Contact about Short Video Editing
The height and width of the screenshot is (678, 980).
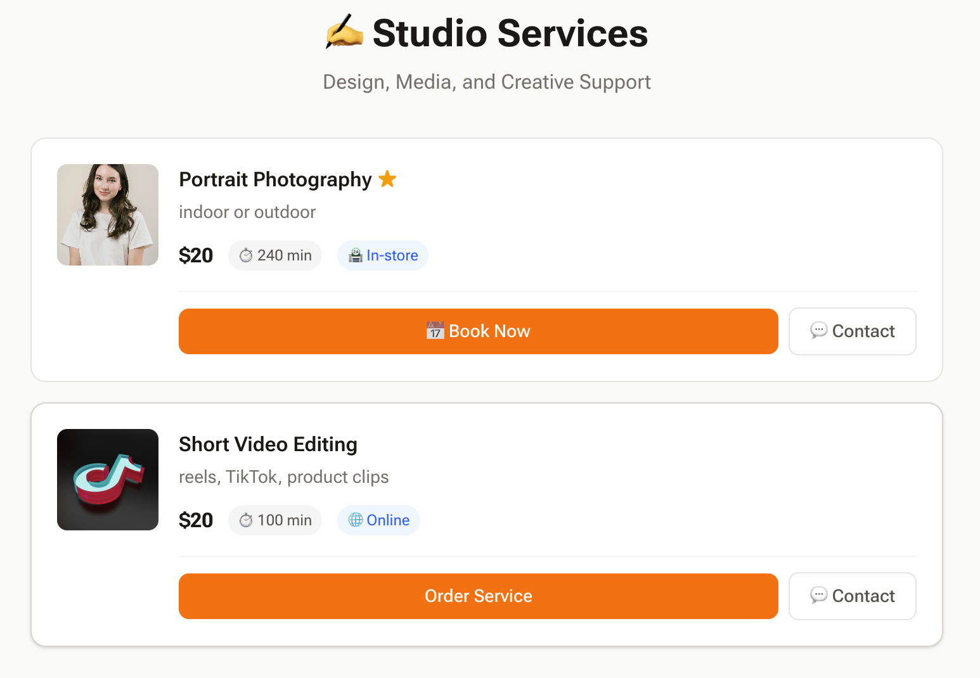tap(852, 596)
